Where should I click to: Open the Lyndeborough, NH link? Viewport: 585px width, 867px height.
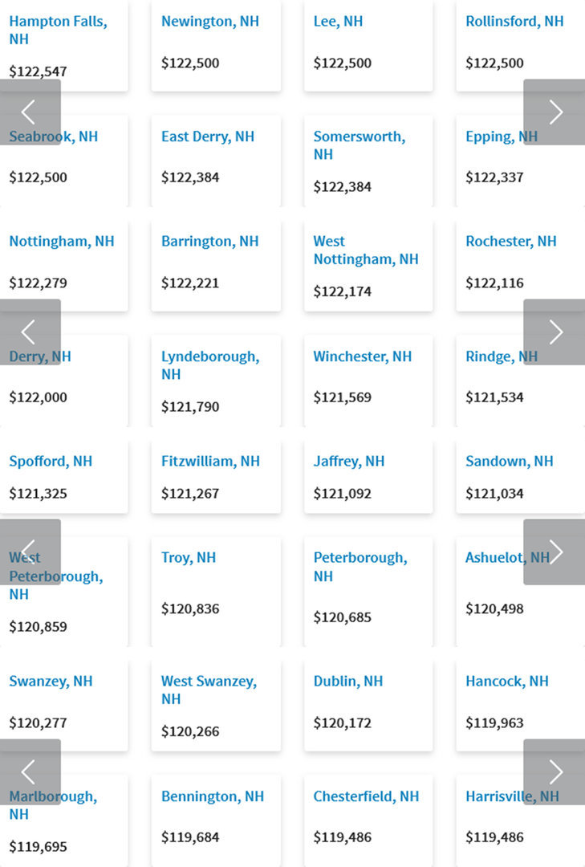click(x=210, y=365)
